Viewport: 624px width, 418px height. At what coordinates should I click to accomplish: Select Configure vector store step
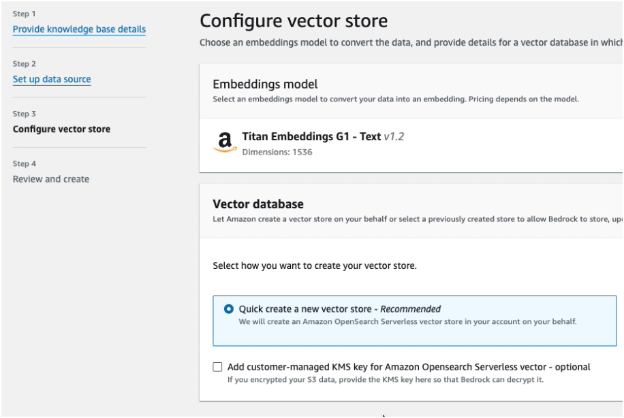click(x=62, y=129)
